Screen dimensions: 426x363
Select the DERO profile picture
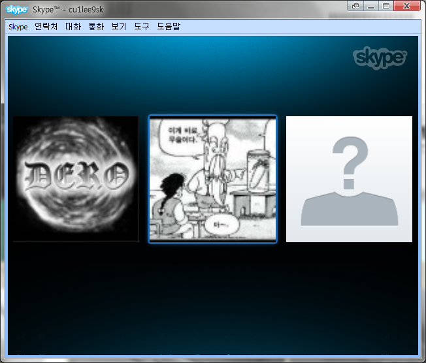click(x=76, y=179)
